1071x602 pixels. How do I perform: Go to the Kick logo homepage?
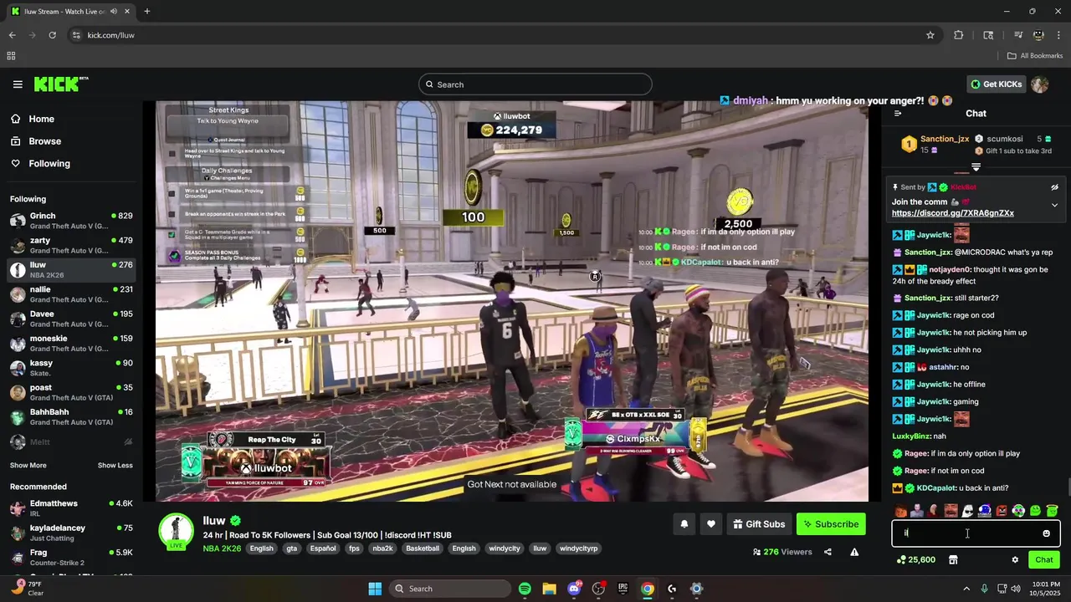60,84
